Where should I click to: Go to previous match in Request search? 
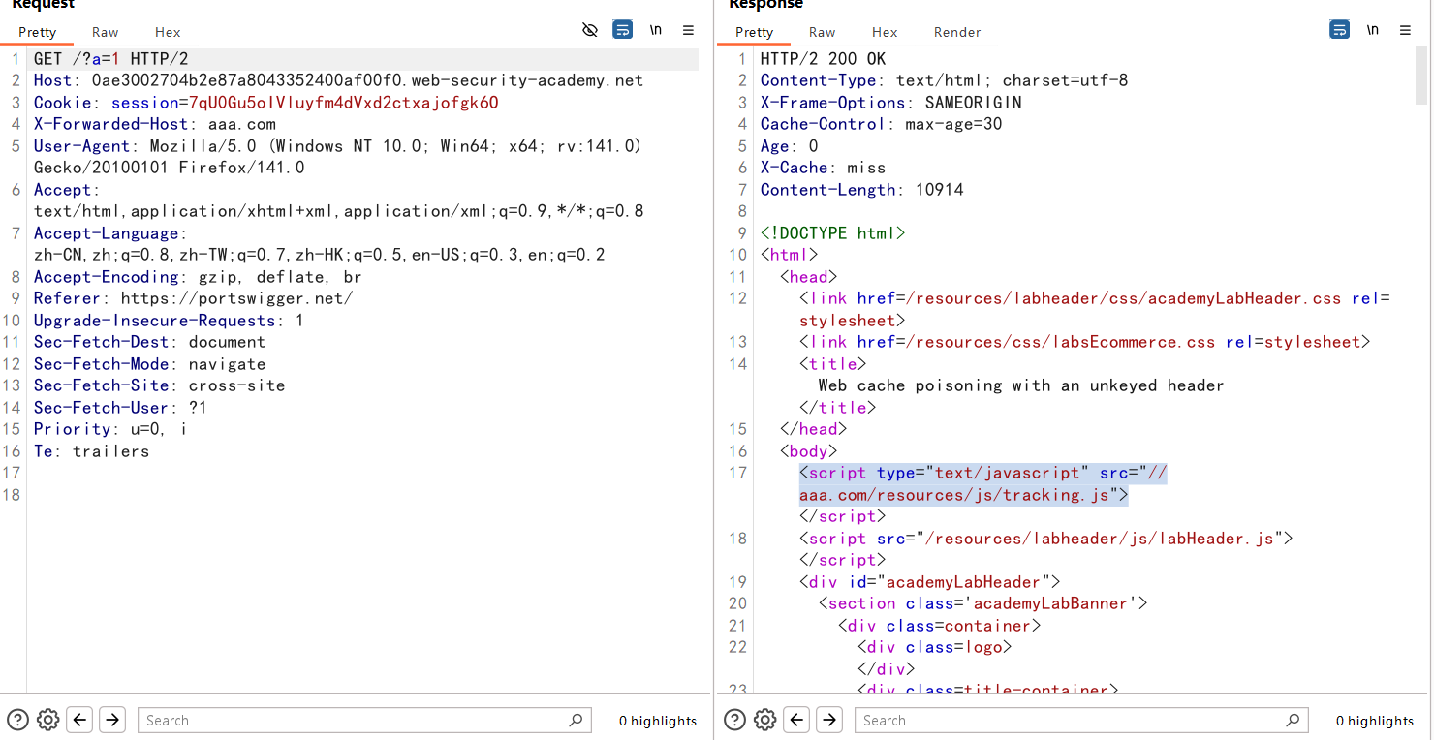80,720
